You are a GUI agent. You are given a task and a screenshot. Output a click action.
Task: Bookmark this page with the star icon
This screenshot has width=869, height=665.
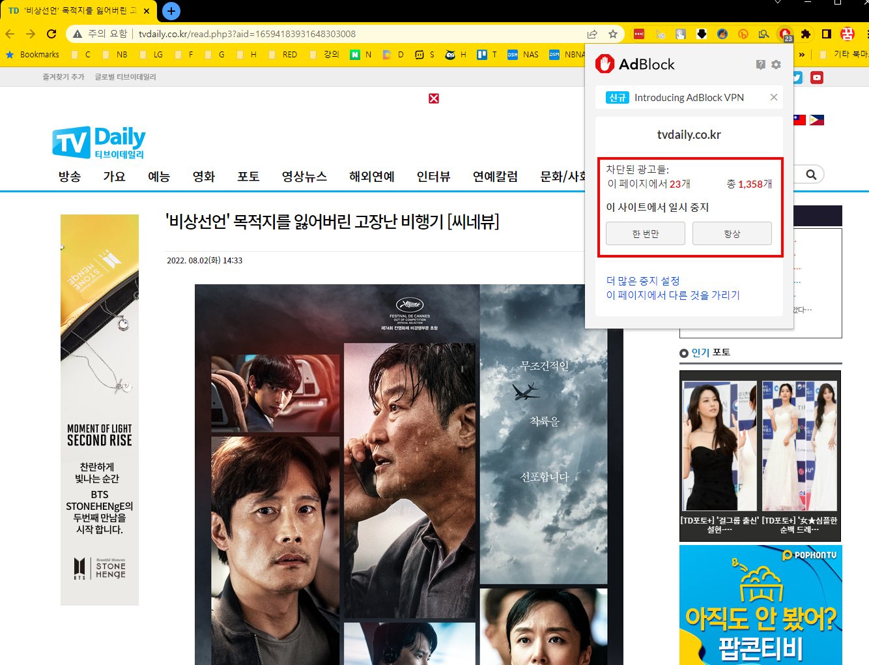(x=613, y=34)
